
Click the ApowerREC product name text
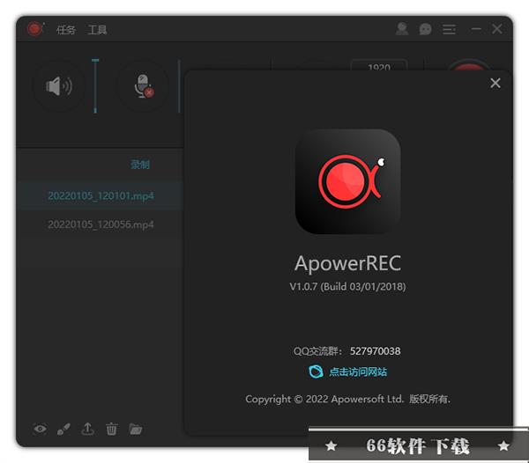pyautogui.click(x=348, y=263)
